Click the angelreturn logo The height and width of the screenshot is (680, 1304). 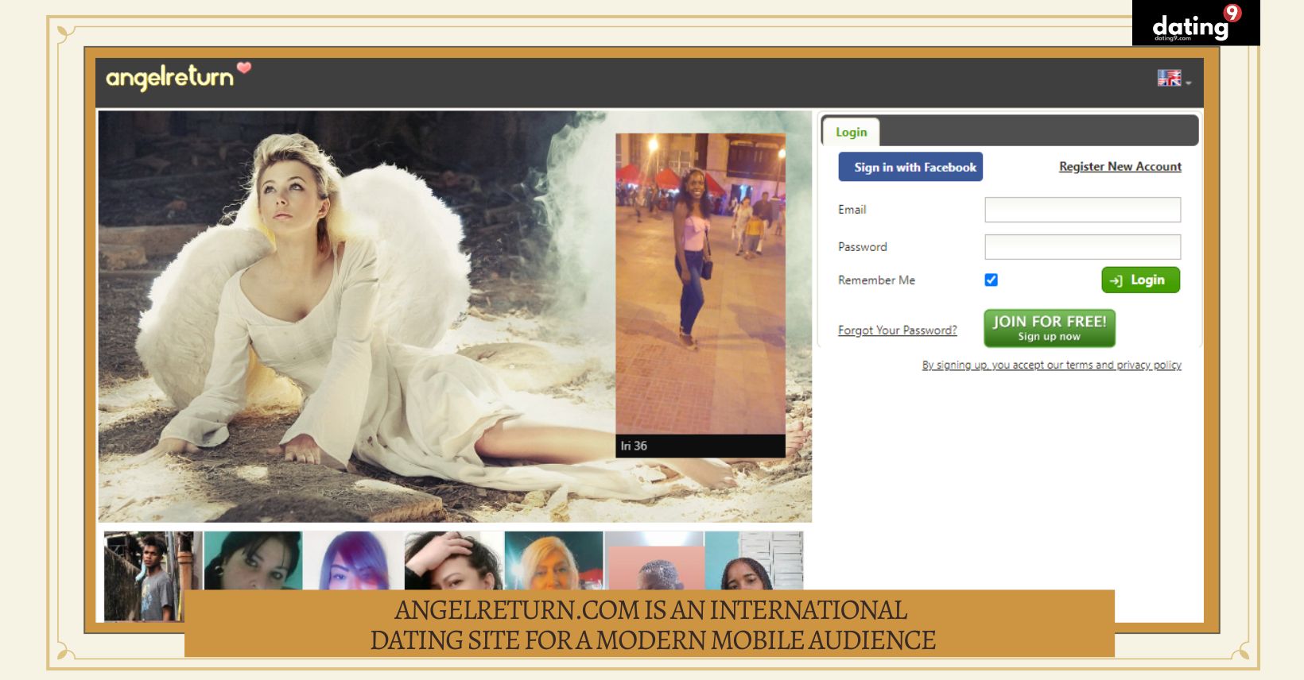click(178, 76)
